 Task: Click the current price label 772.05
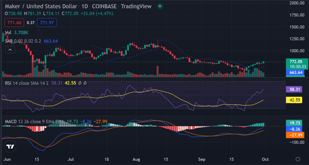click(296, 62)
